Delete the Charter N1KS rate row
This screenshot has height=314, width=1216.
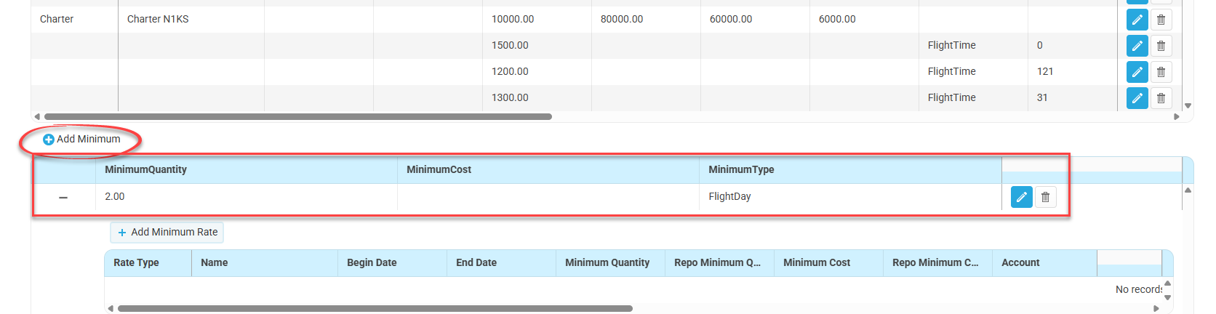[1161, 20]
